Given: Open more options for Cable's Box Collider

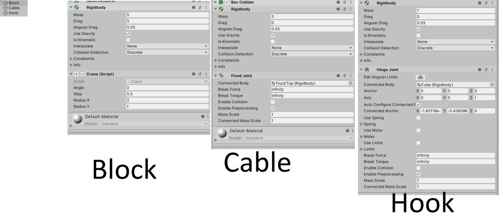Looking at the screenshot, I should coord(351,2).
